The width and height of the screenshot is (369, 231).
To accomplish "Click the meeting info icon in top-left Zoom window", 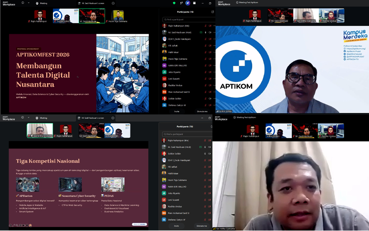I will click(x=22, y=3).
